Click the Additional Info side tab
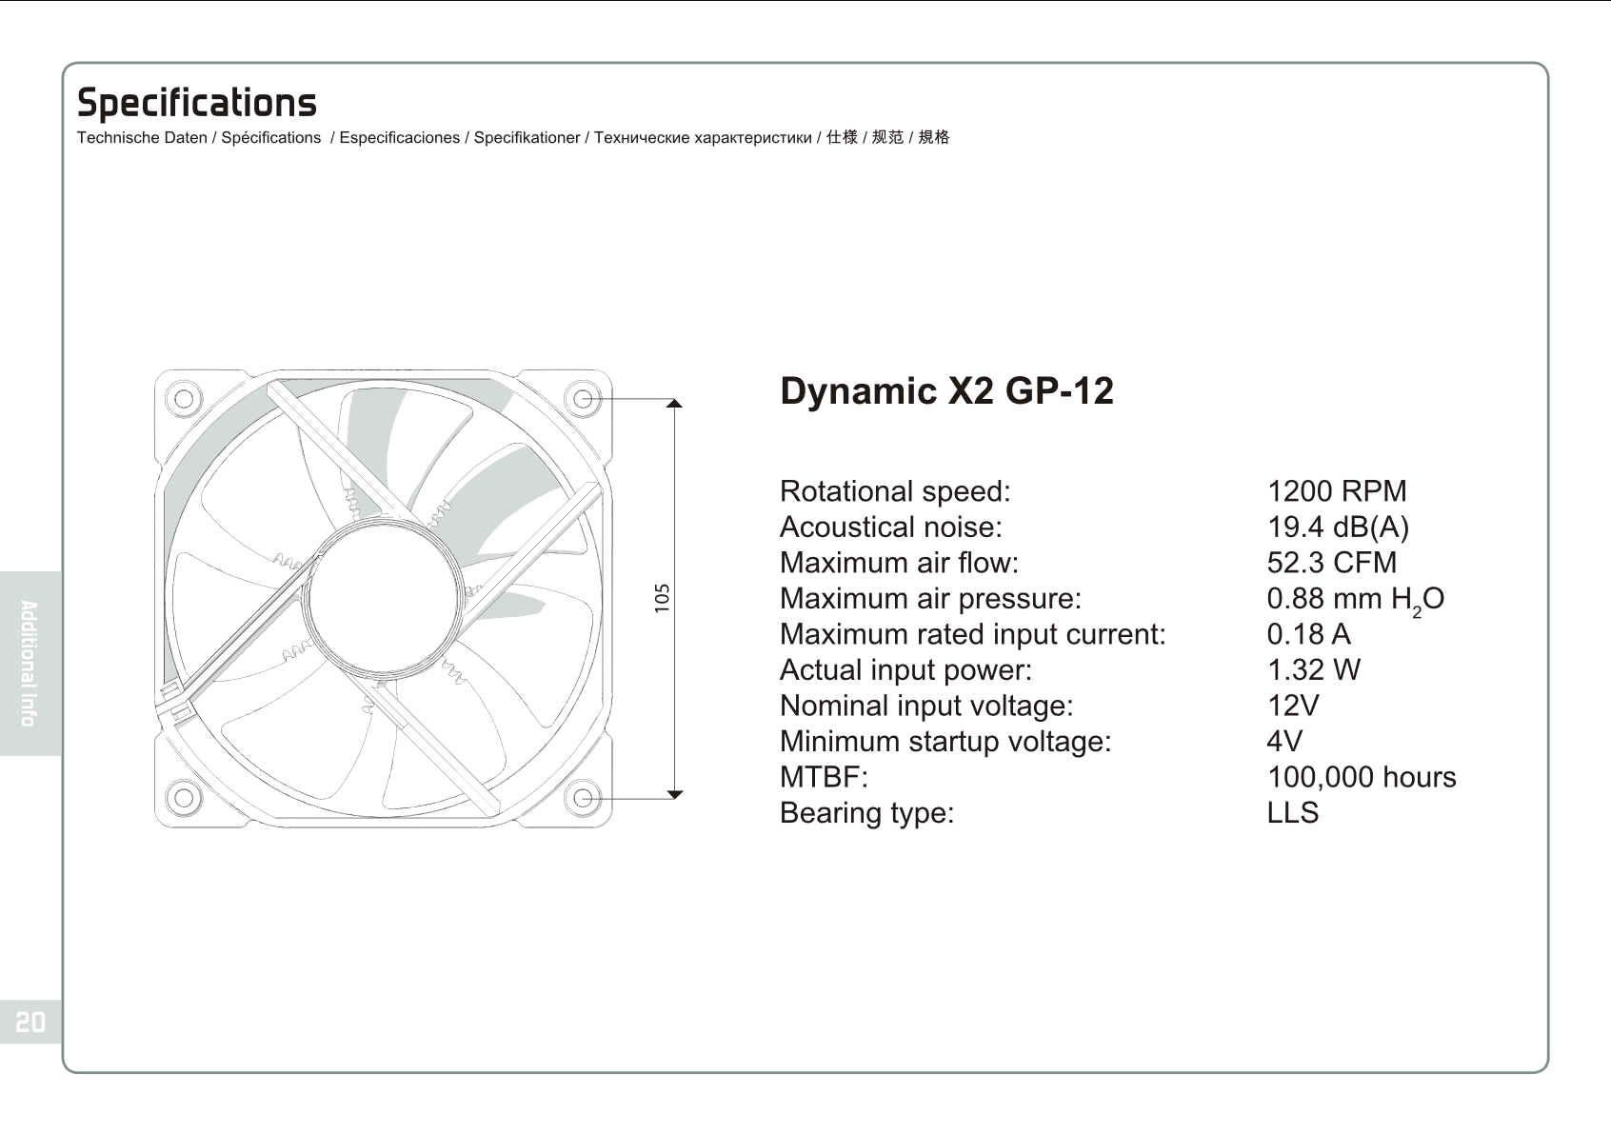Viewport: 1611px width, 1135px height. click(x=30, y=663)
